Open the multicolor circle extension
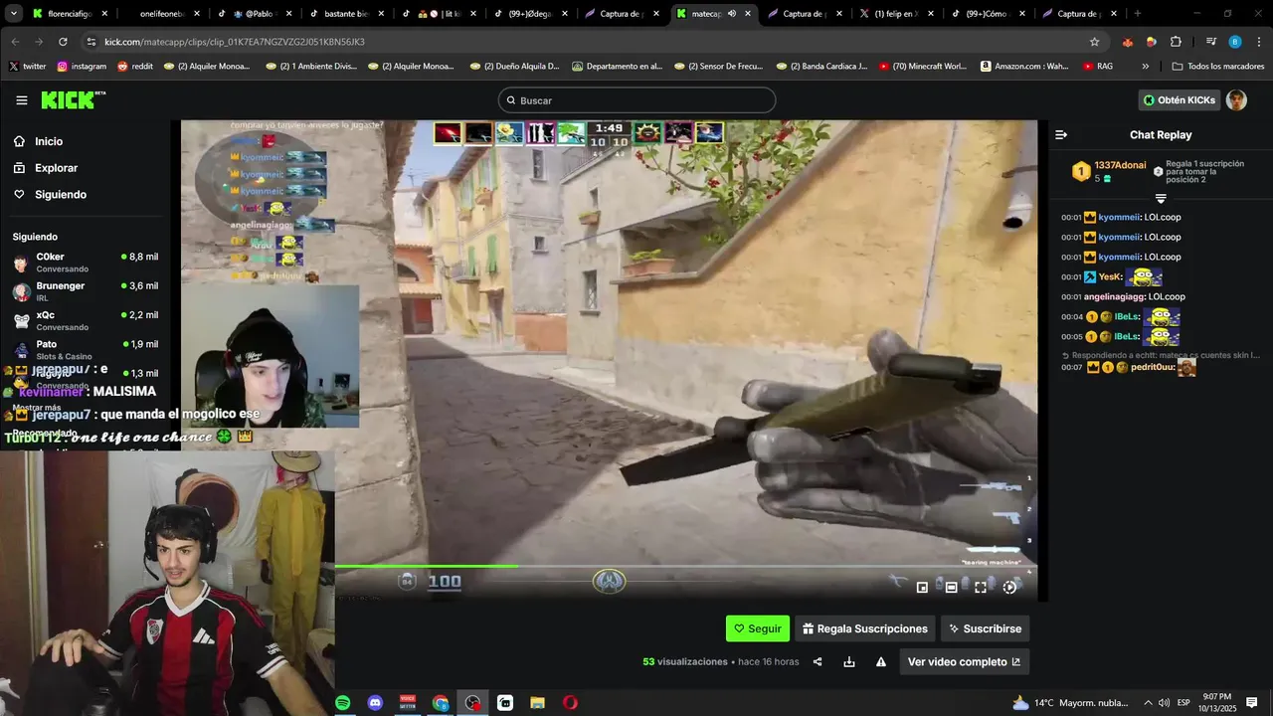 (x=1151, y=42)
